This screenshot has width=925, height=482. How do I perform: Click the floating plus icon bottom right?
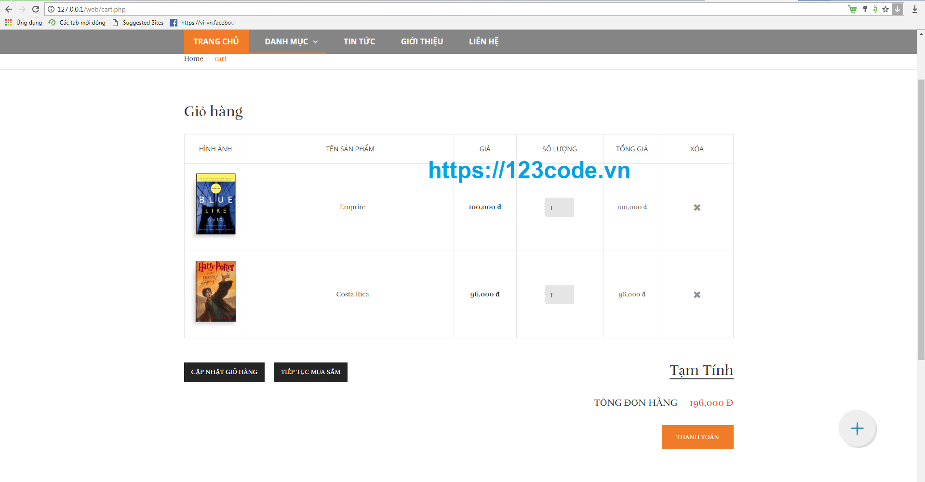[x=857, y=428]
